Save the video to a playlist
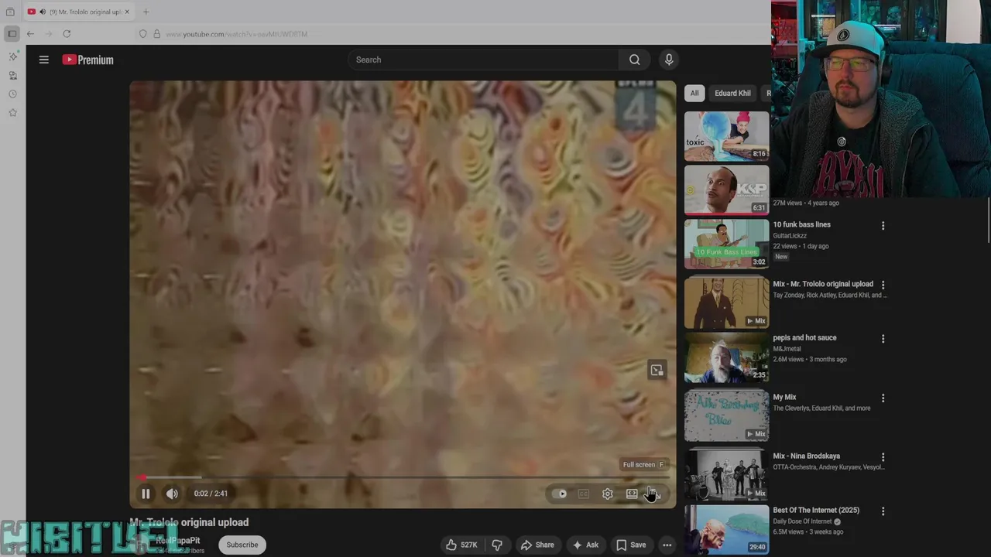 (631, 545)
